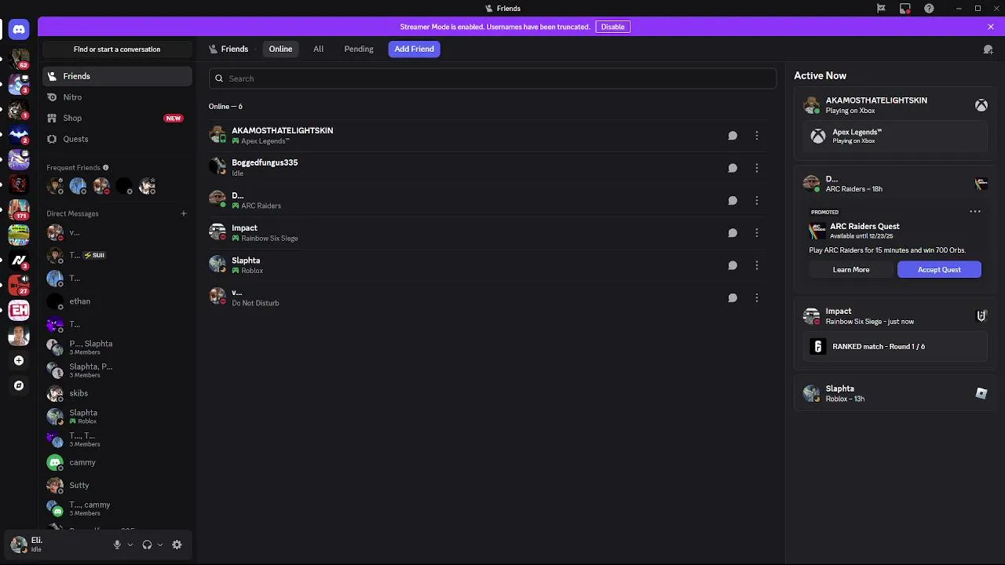The image size is (1005, 565).
Task: Message AKAMOSTHATELIGHTSKIN via chat bubble icon
Action: [x=733, y=136]
